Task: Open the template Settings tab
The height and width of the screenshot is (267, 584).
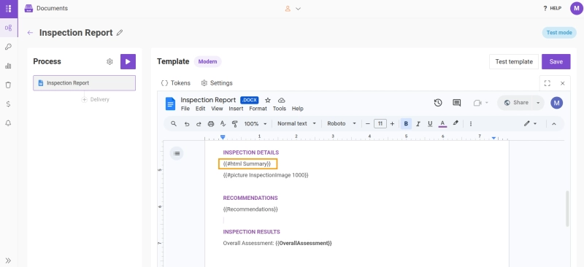Action: click(217, 83)
